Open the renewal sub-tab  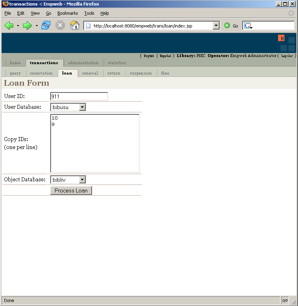coord(90,73)
